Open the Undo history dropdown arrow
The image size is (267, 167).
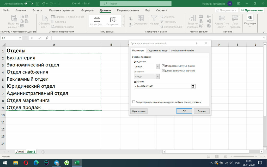[47, 4]
